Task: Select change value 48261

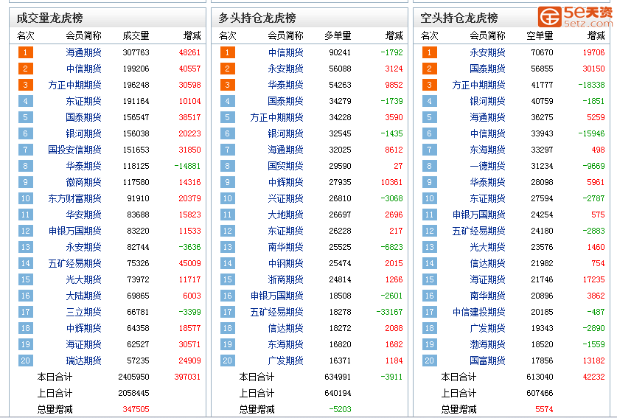Action: [189, 52]
